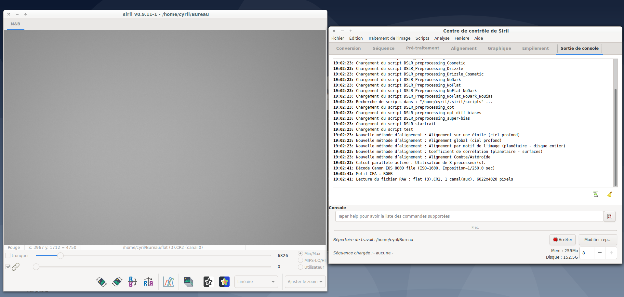The height and width of the screenshot is (297, 624).
Task: Click the 'Chargement du script test' log line
Action: (x=373, y=129)
